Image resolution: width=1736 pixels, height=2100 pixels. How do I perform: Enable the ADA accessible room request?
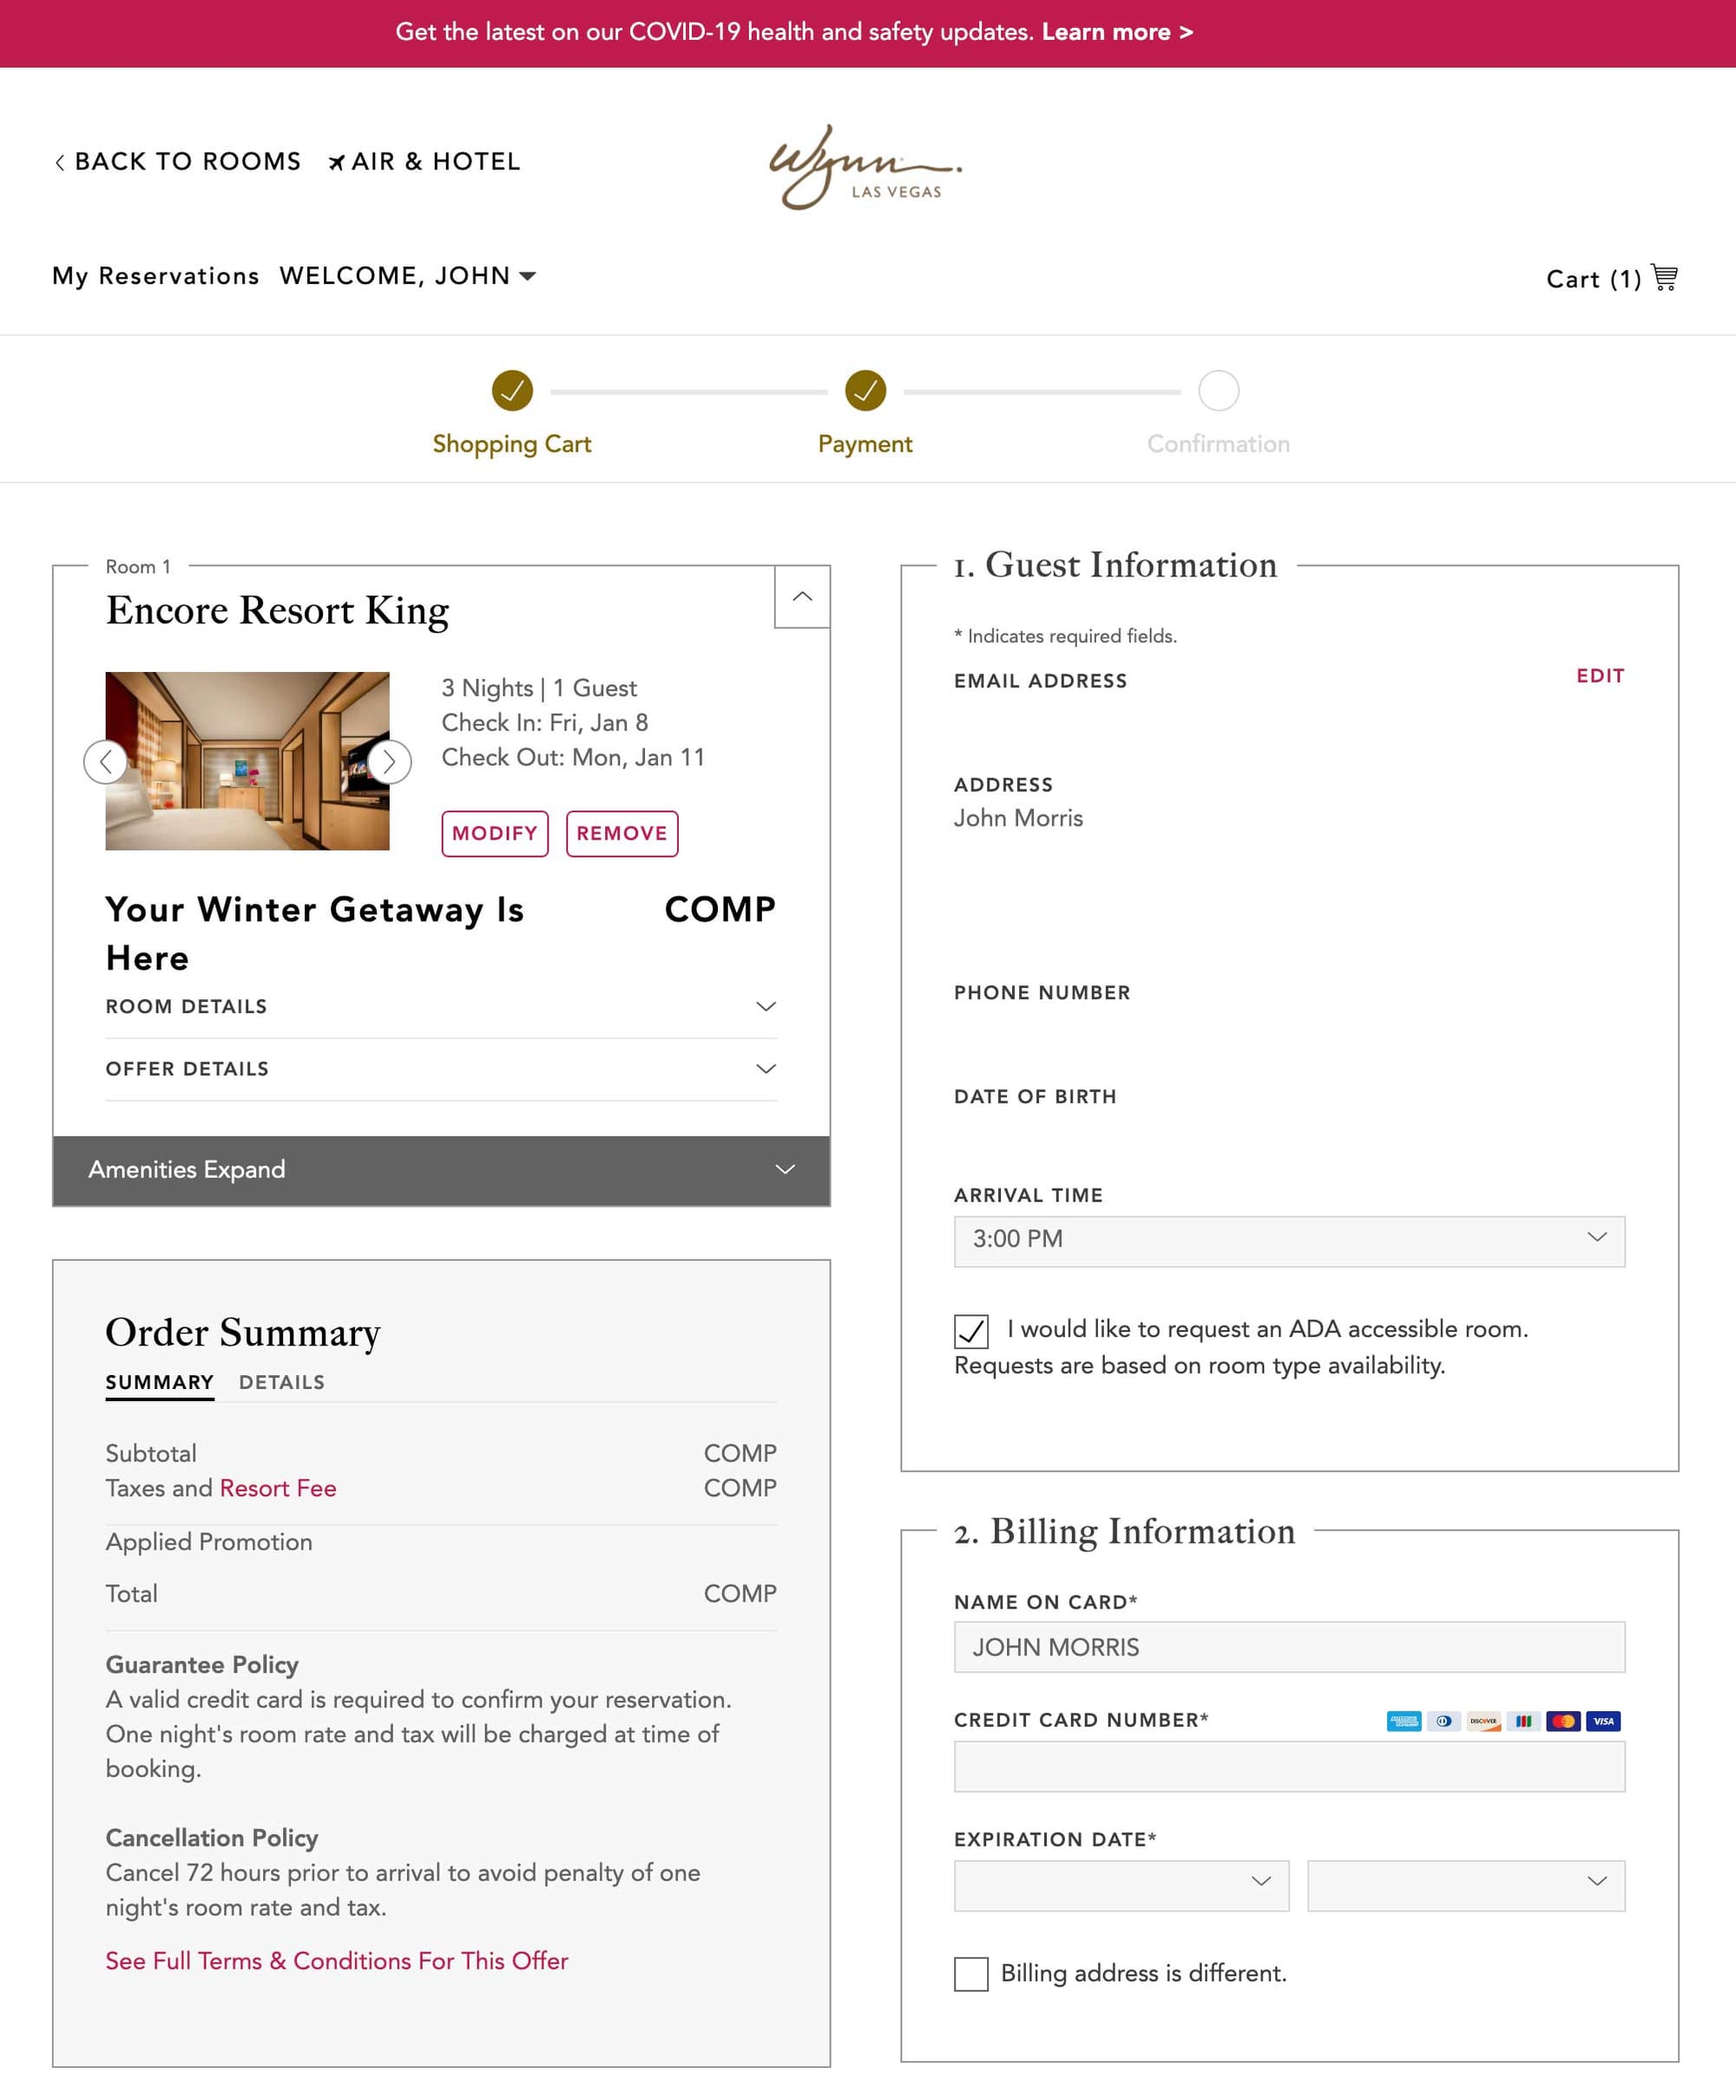[x=970, y=1331]
